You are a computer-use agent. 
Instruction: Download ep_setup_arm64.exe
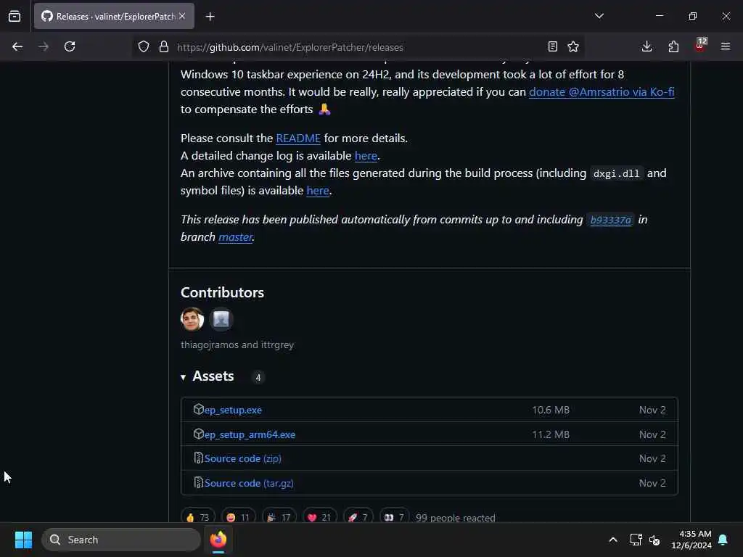(250, 435)
